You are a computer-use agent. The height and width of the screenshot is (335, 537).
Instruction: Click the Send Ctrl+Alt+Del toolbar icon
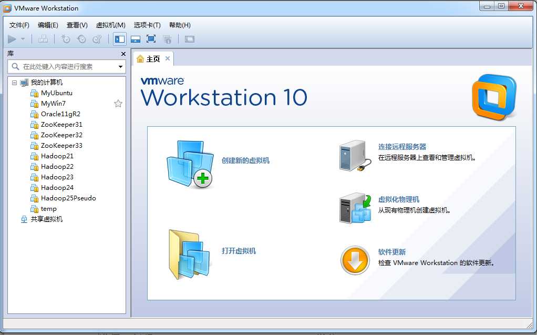click(x=43, y=39)
